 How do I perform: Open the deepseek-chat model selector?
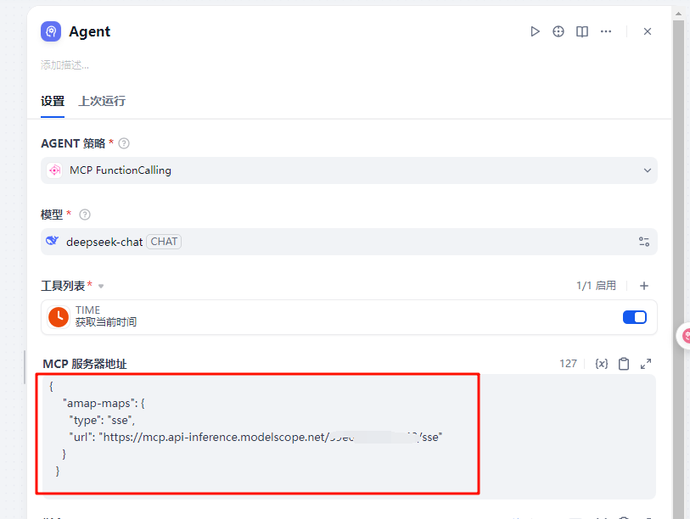(x=339, y=242)
